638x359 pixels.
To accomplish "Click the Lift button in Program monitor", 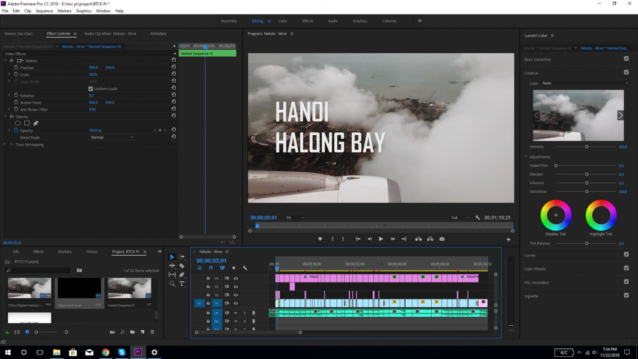I will (419, 239).
